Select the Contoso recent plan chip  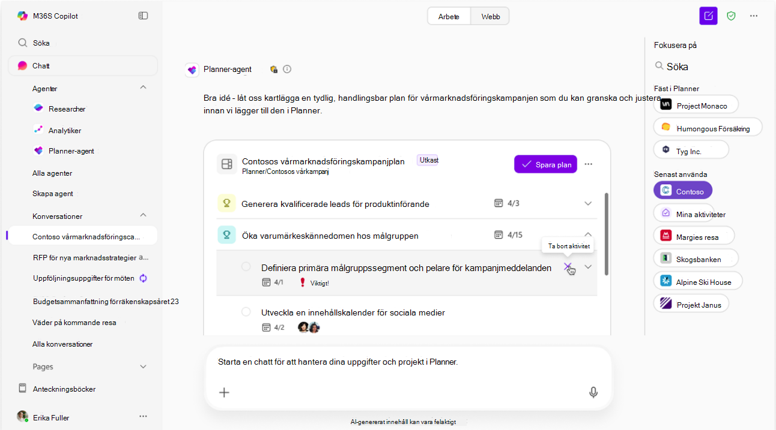point(683,191)
